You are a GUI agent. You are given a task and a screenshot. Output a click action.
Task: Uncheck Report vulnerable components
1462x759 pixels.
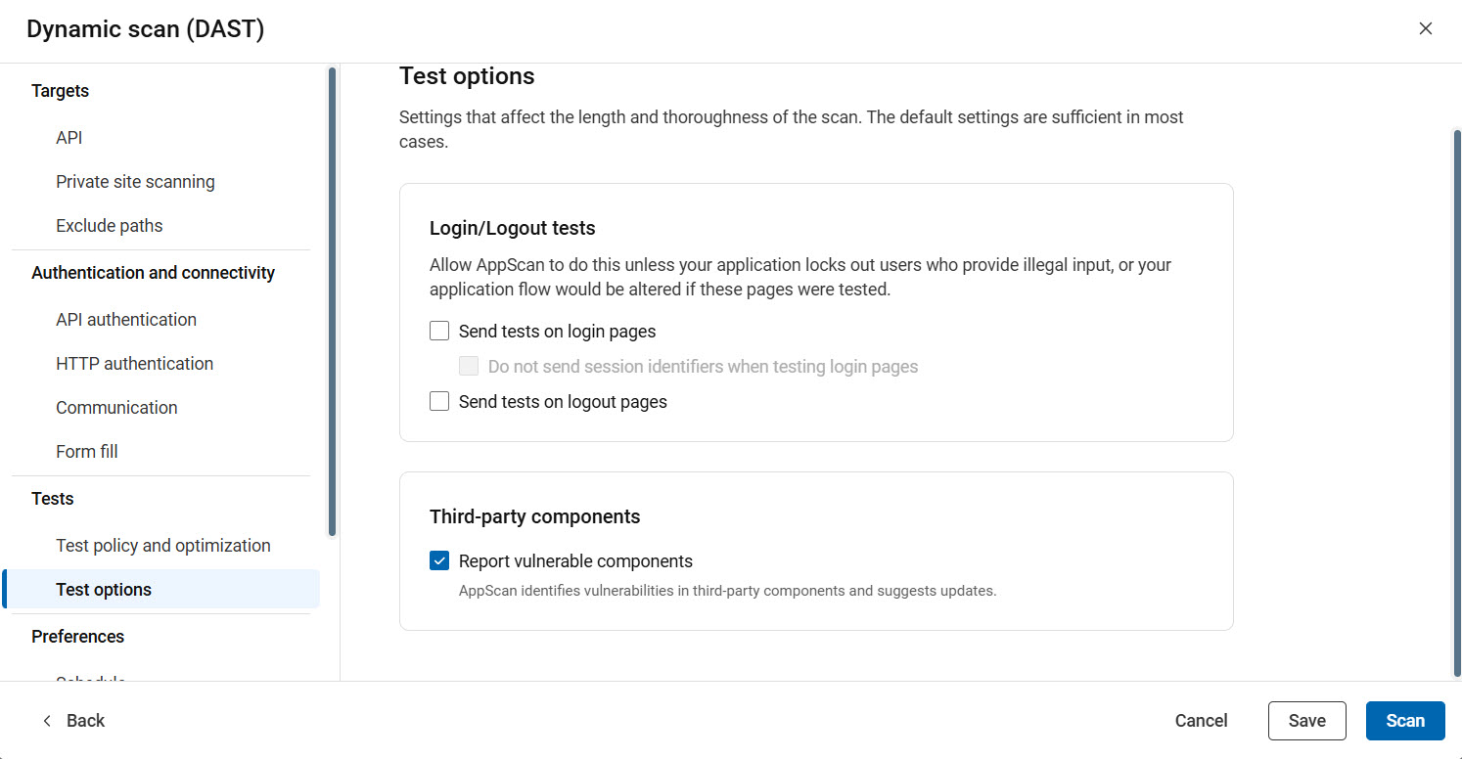click(x=439, y=561)
